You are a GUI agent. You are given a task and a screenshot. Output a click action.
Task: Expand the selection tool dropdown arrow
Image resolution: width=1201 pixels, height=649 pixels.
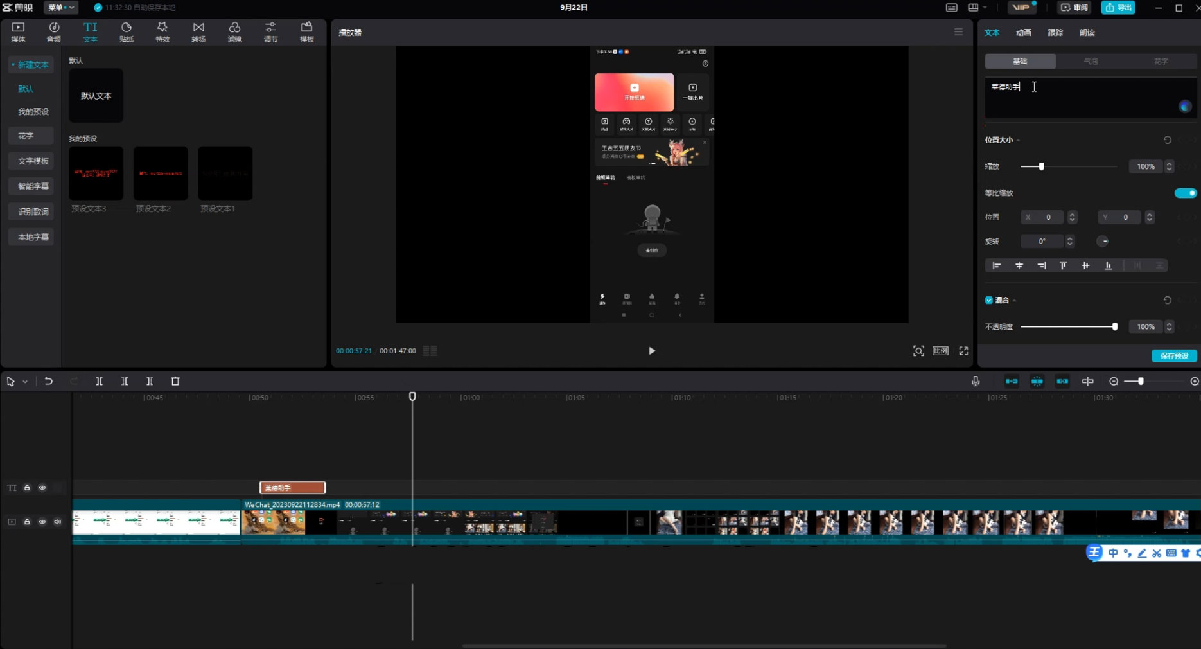(25, 382)
